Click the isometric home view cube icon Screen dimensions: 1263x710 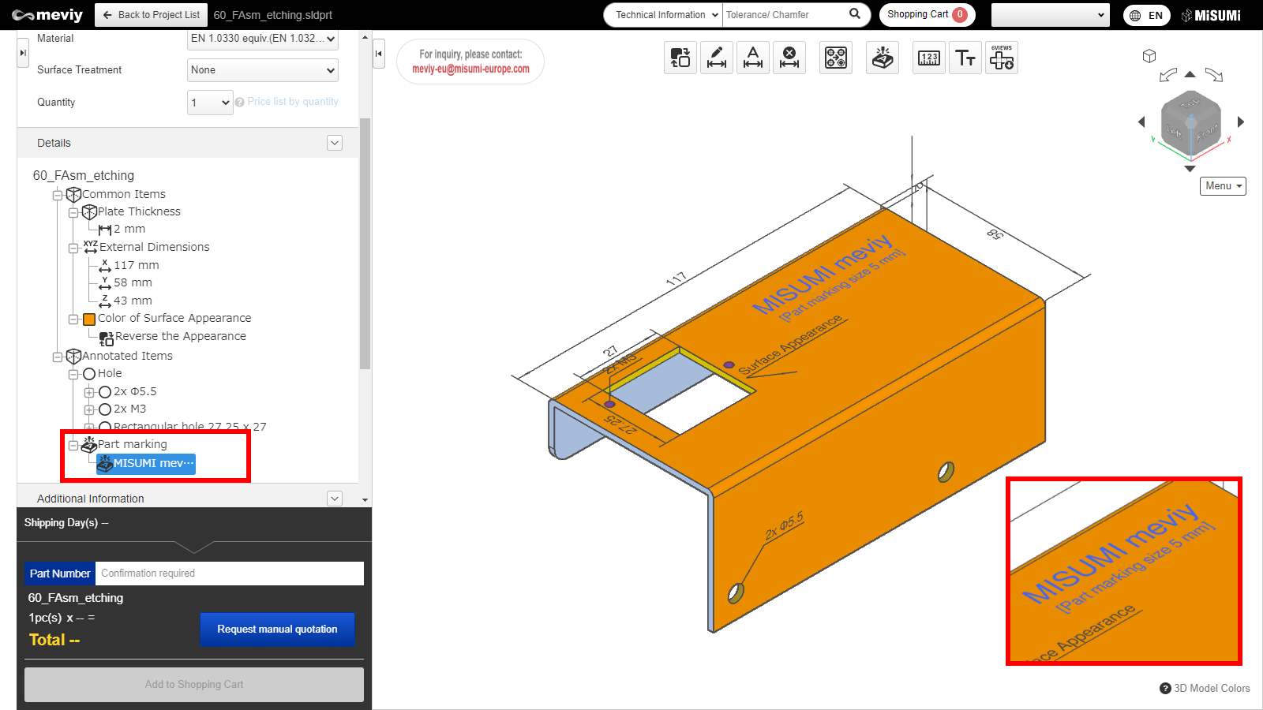1149,56
